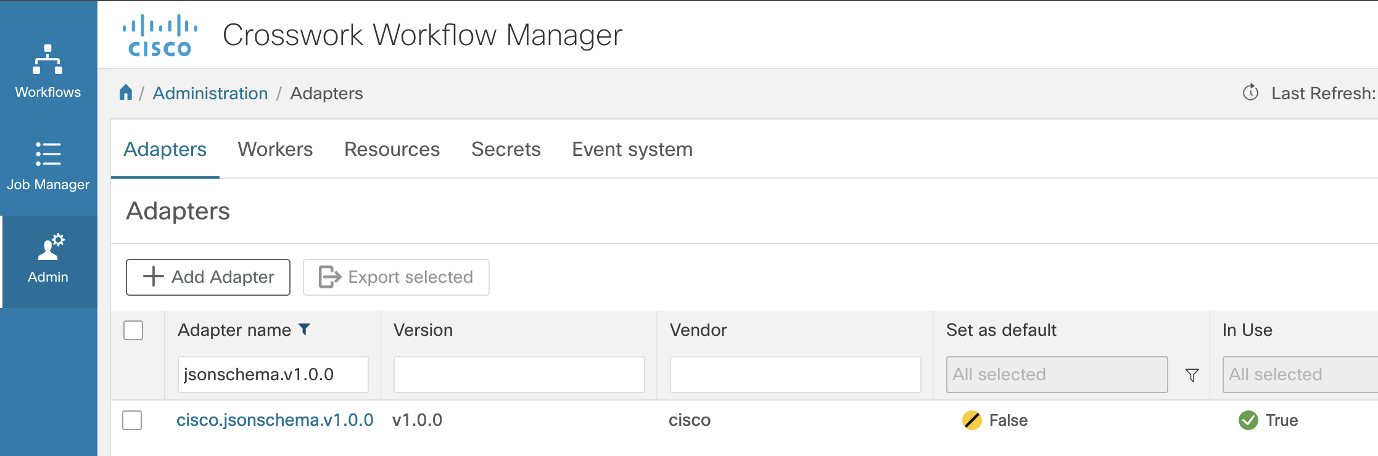
Task: Click the In Use column header
Action: 1247,330
